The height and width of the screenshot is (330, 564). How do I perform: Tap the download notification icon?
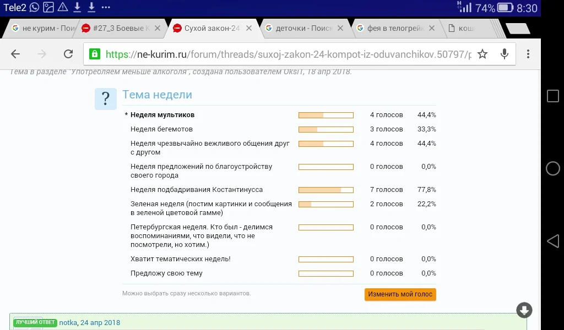pos(77,7)
